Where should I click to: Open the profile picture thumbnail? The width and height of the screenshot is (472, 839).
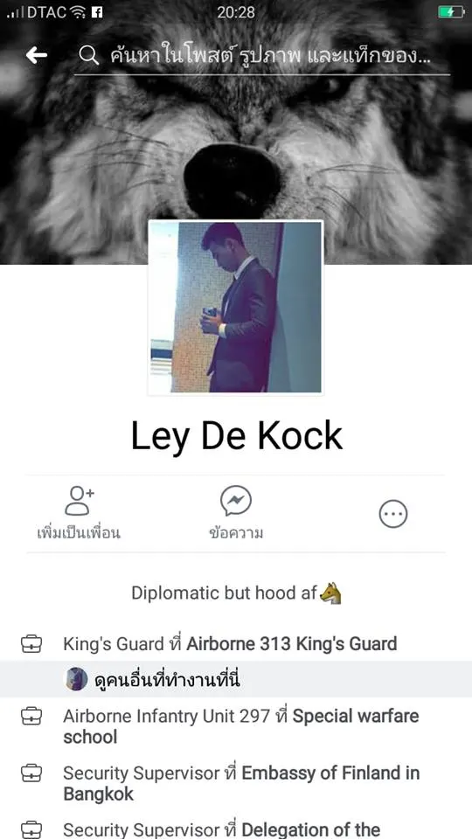point(236,308)
